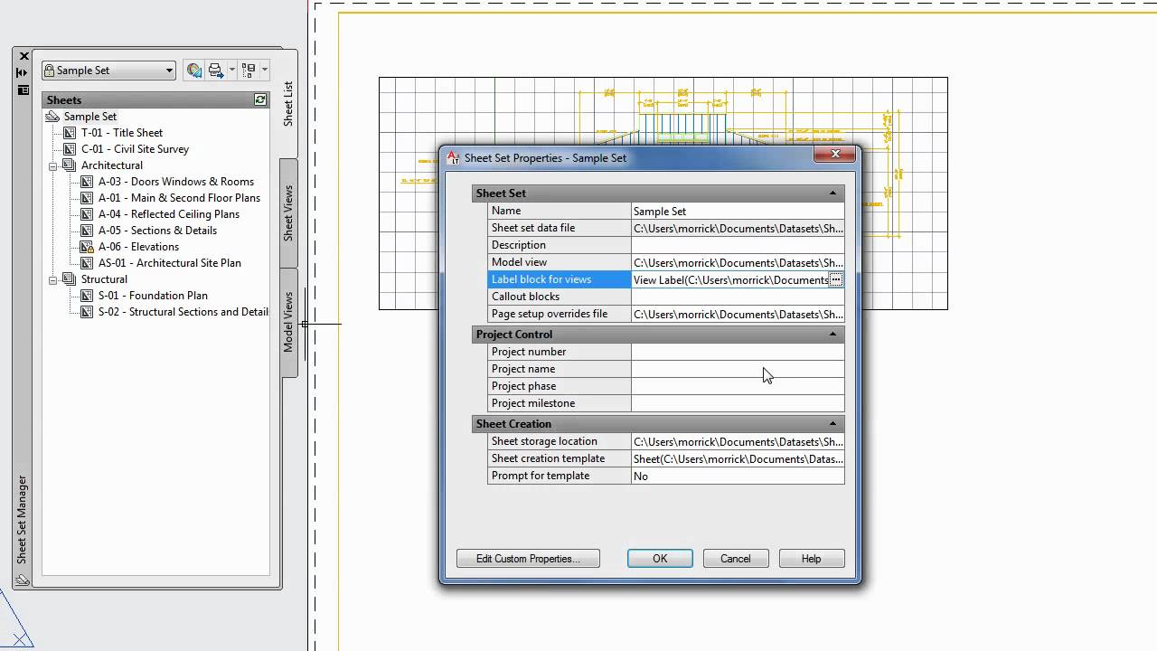Click Edit Custom Properties button
The height and width of the screenshot is (651, 1157).
pos(528,559)
